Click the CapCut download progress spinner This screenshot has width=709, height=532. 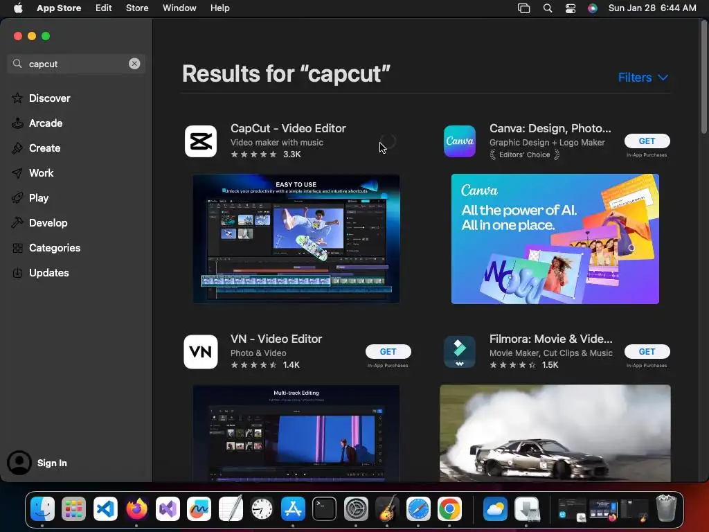pos(388,141)
